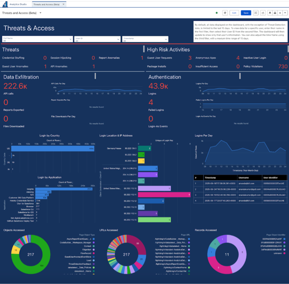The height and width of the screenshot is (284, 289).
Task: Click the share dashboard icon
Action: coord(263,13)
